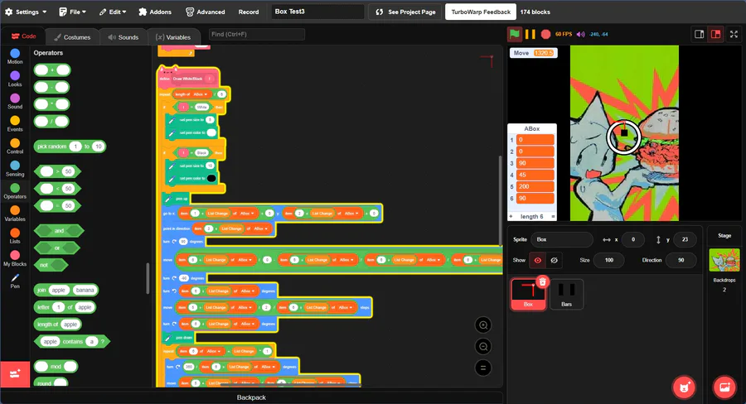Click the sprite Direction field
The height and width of the screenshot is (404, 746).
(681, 260)
